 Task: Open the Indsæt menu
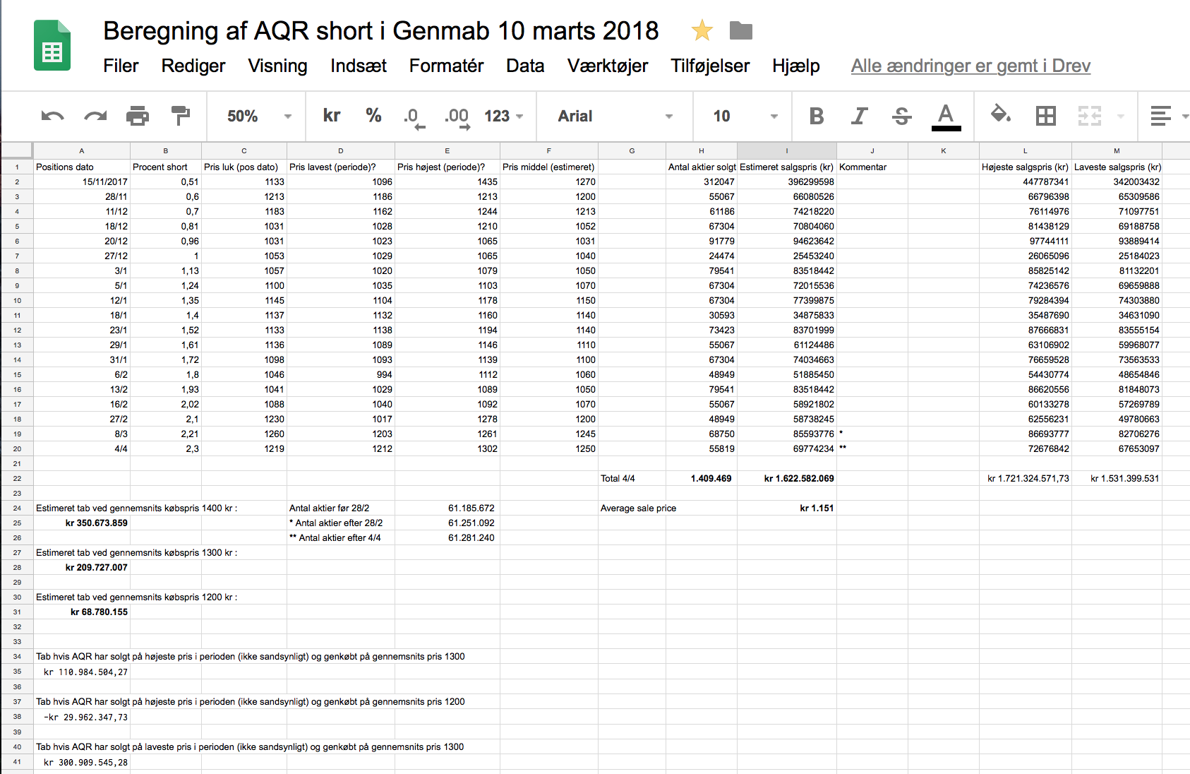point(358,66)
